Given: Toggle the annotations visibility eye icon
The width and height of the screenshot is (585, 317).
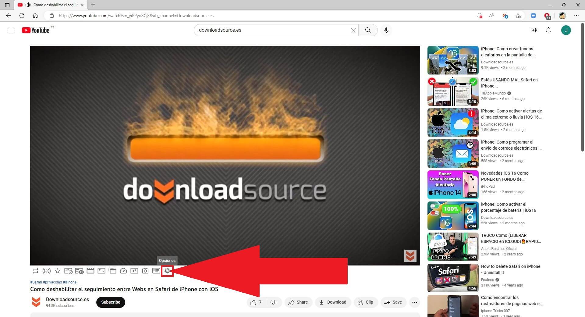Looking at the screenshot, I should pos(80,271).
